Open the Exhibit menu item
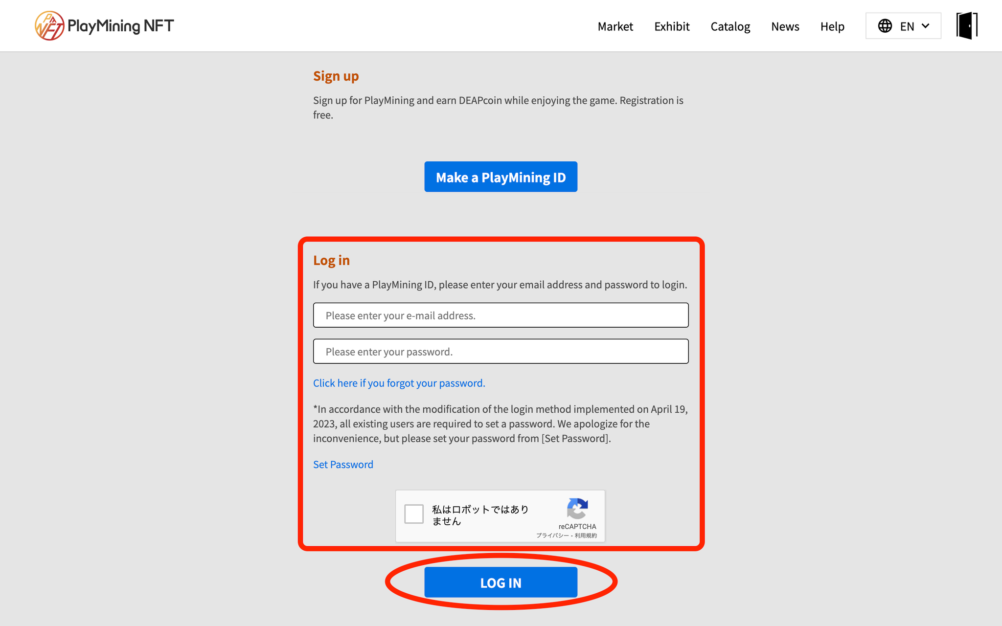This screenshot has height=626, width=1002. point(672,26)
